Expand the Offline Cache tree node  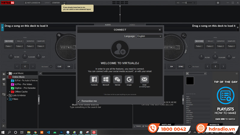pos(10,92)
